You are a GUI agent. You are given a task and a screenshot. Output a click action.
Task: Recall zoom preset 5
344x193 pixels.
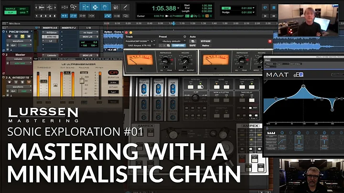[54, 16]
